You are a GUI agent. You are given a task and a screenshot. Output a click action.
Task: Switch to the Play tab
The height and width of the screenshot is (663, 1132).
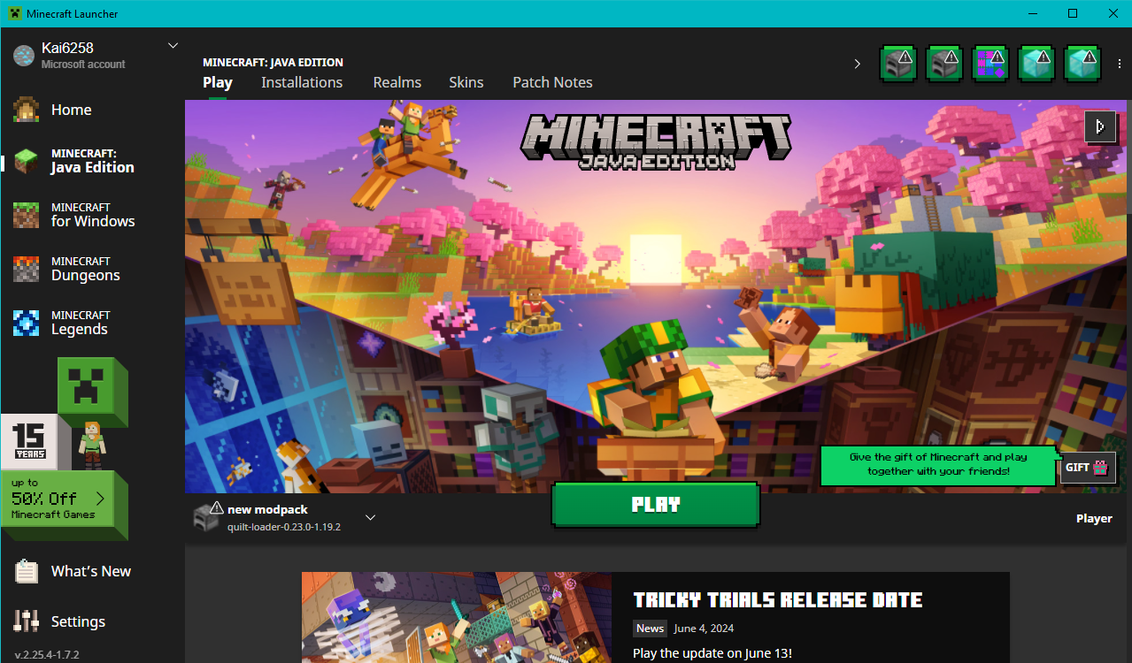point(218,82)
